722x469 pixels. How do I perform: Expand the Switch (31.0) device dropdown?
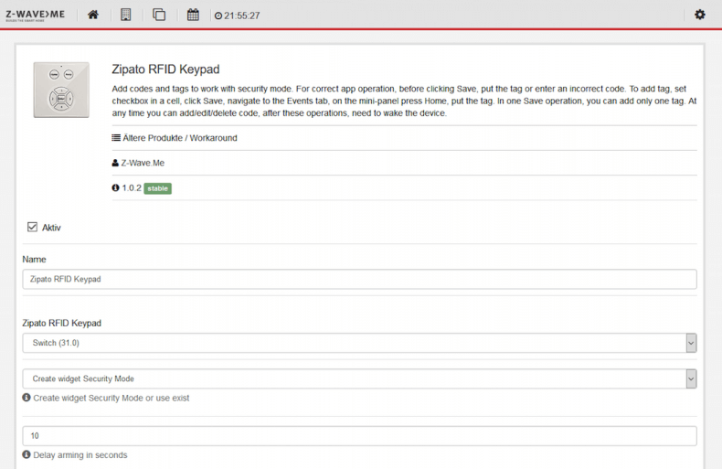pyautogui.click(x=359, y=343)
